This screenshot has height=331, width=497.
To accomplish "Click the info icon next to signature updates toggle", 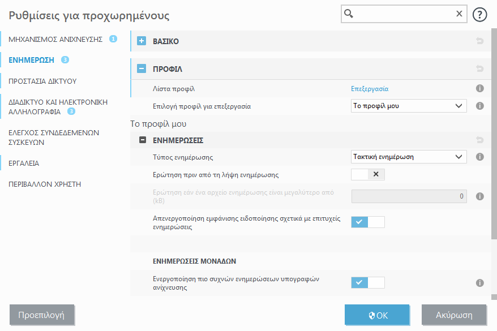I will coord(480,282).
